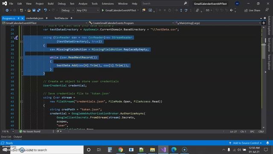Click the Search box in title bar
Viewport: 273px width, 154px height.
tap(165, 3)
